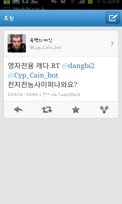Open profile via the avatar picture
The image size is (122, 204).
17,43
